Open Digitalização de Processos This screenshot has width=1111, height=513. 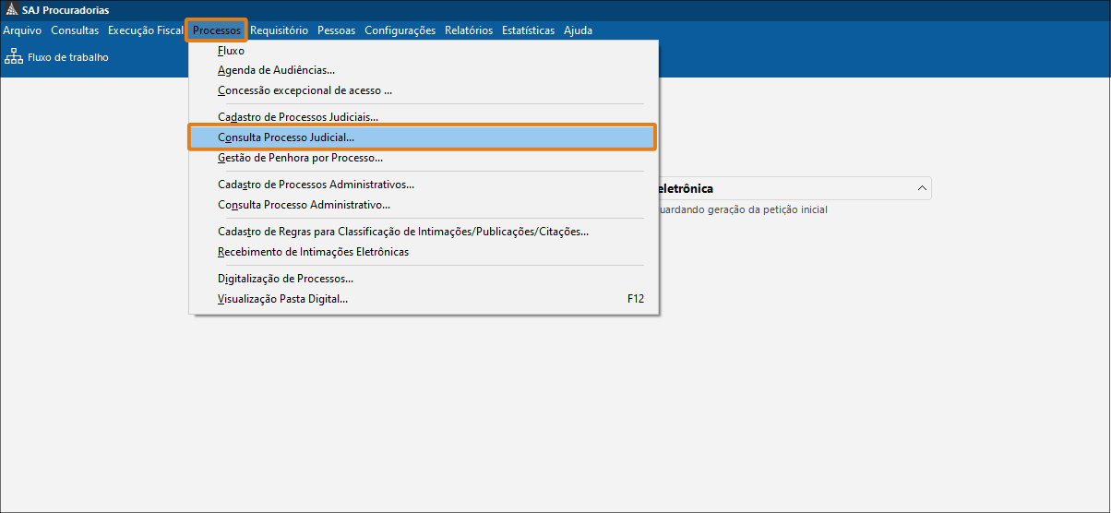click(x=285, y=279)
